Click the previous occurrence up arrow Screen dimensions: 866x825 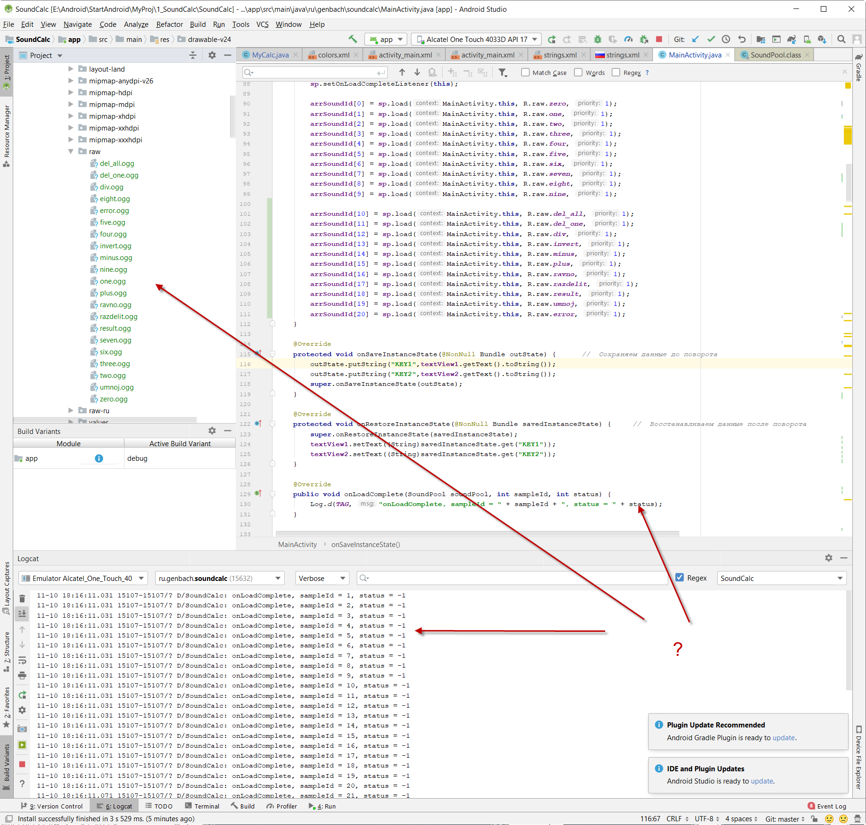tap(402, 72)
